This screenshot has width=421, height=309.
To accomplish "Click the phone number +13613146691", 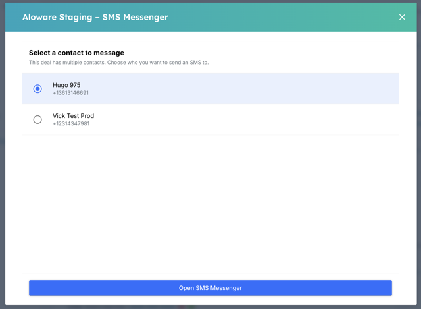I will pos(70,93).
